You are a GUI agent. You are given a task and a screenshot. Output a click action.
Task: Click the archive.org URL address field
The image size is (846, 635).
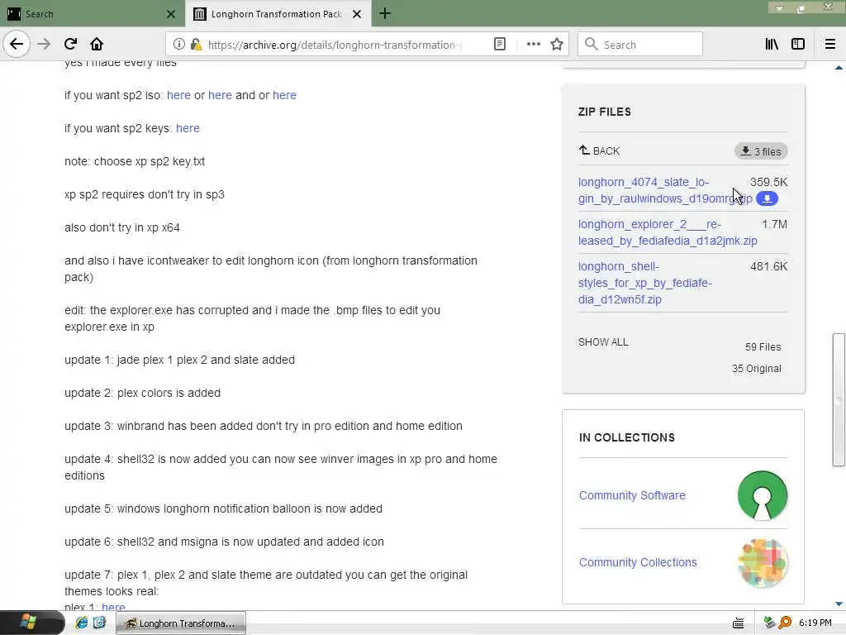pyautogui.click(x=335, y=45)
